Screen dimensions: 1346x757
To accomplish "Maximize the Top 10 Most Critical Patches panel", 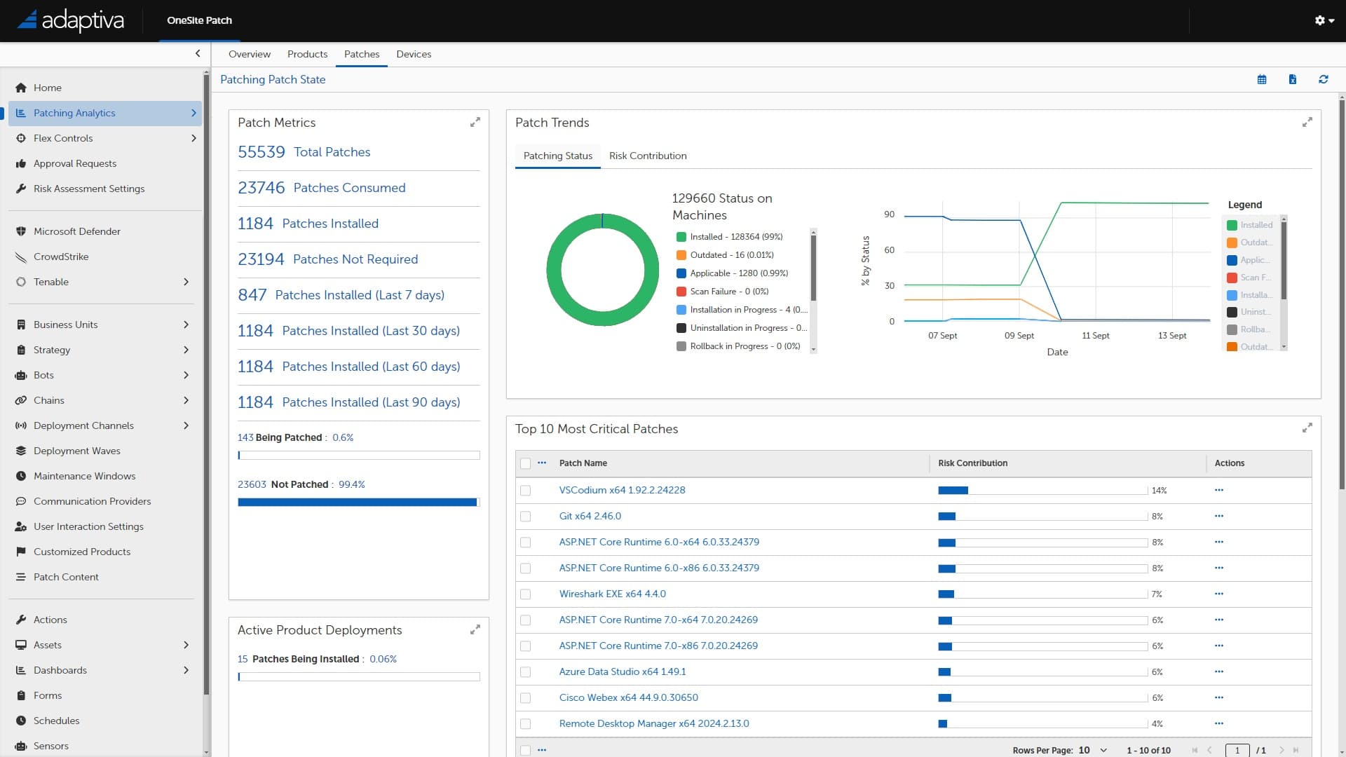I will tap(1307, 428).
